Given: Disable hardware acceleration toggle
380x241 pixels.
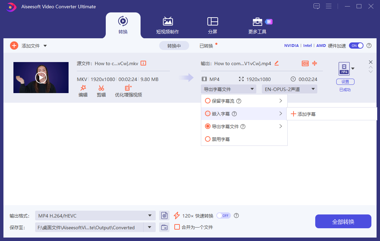Looking at the screenshot, I should click(356, 45).
